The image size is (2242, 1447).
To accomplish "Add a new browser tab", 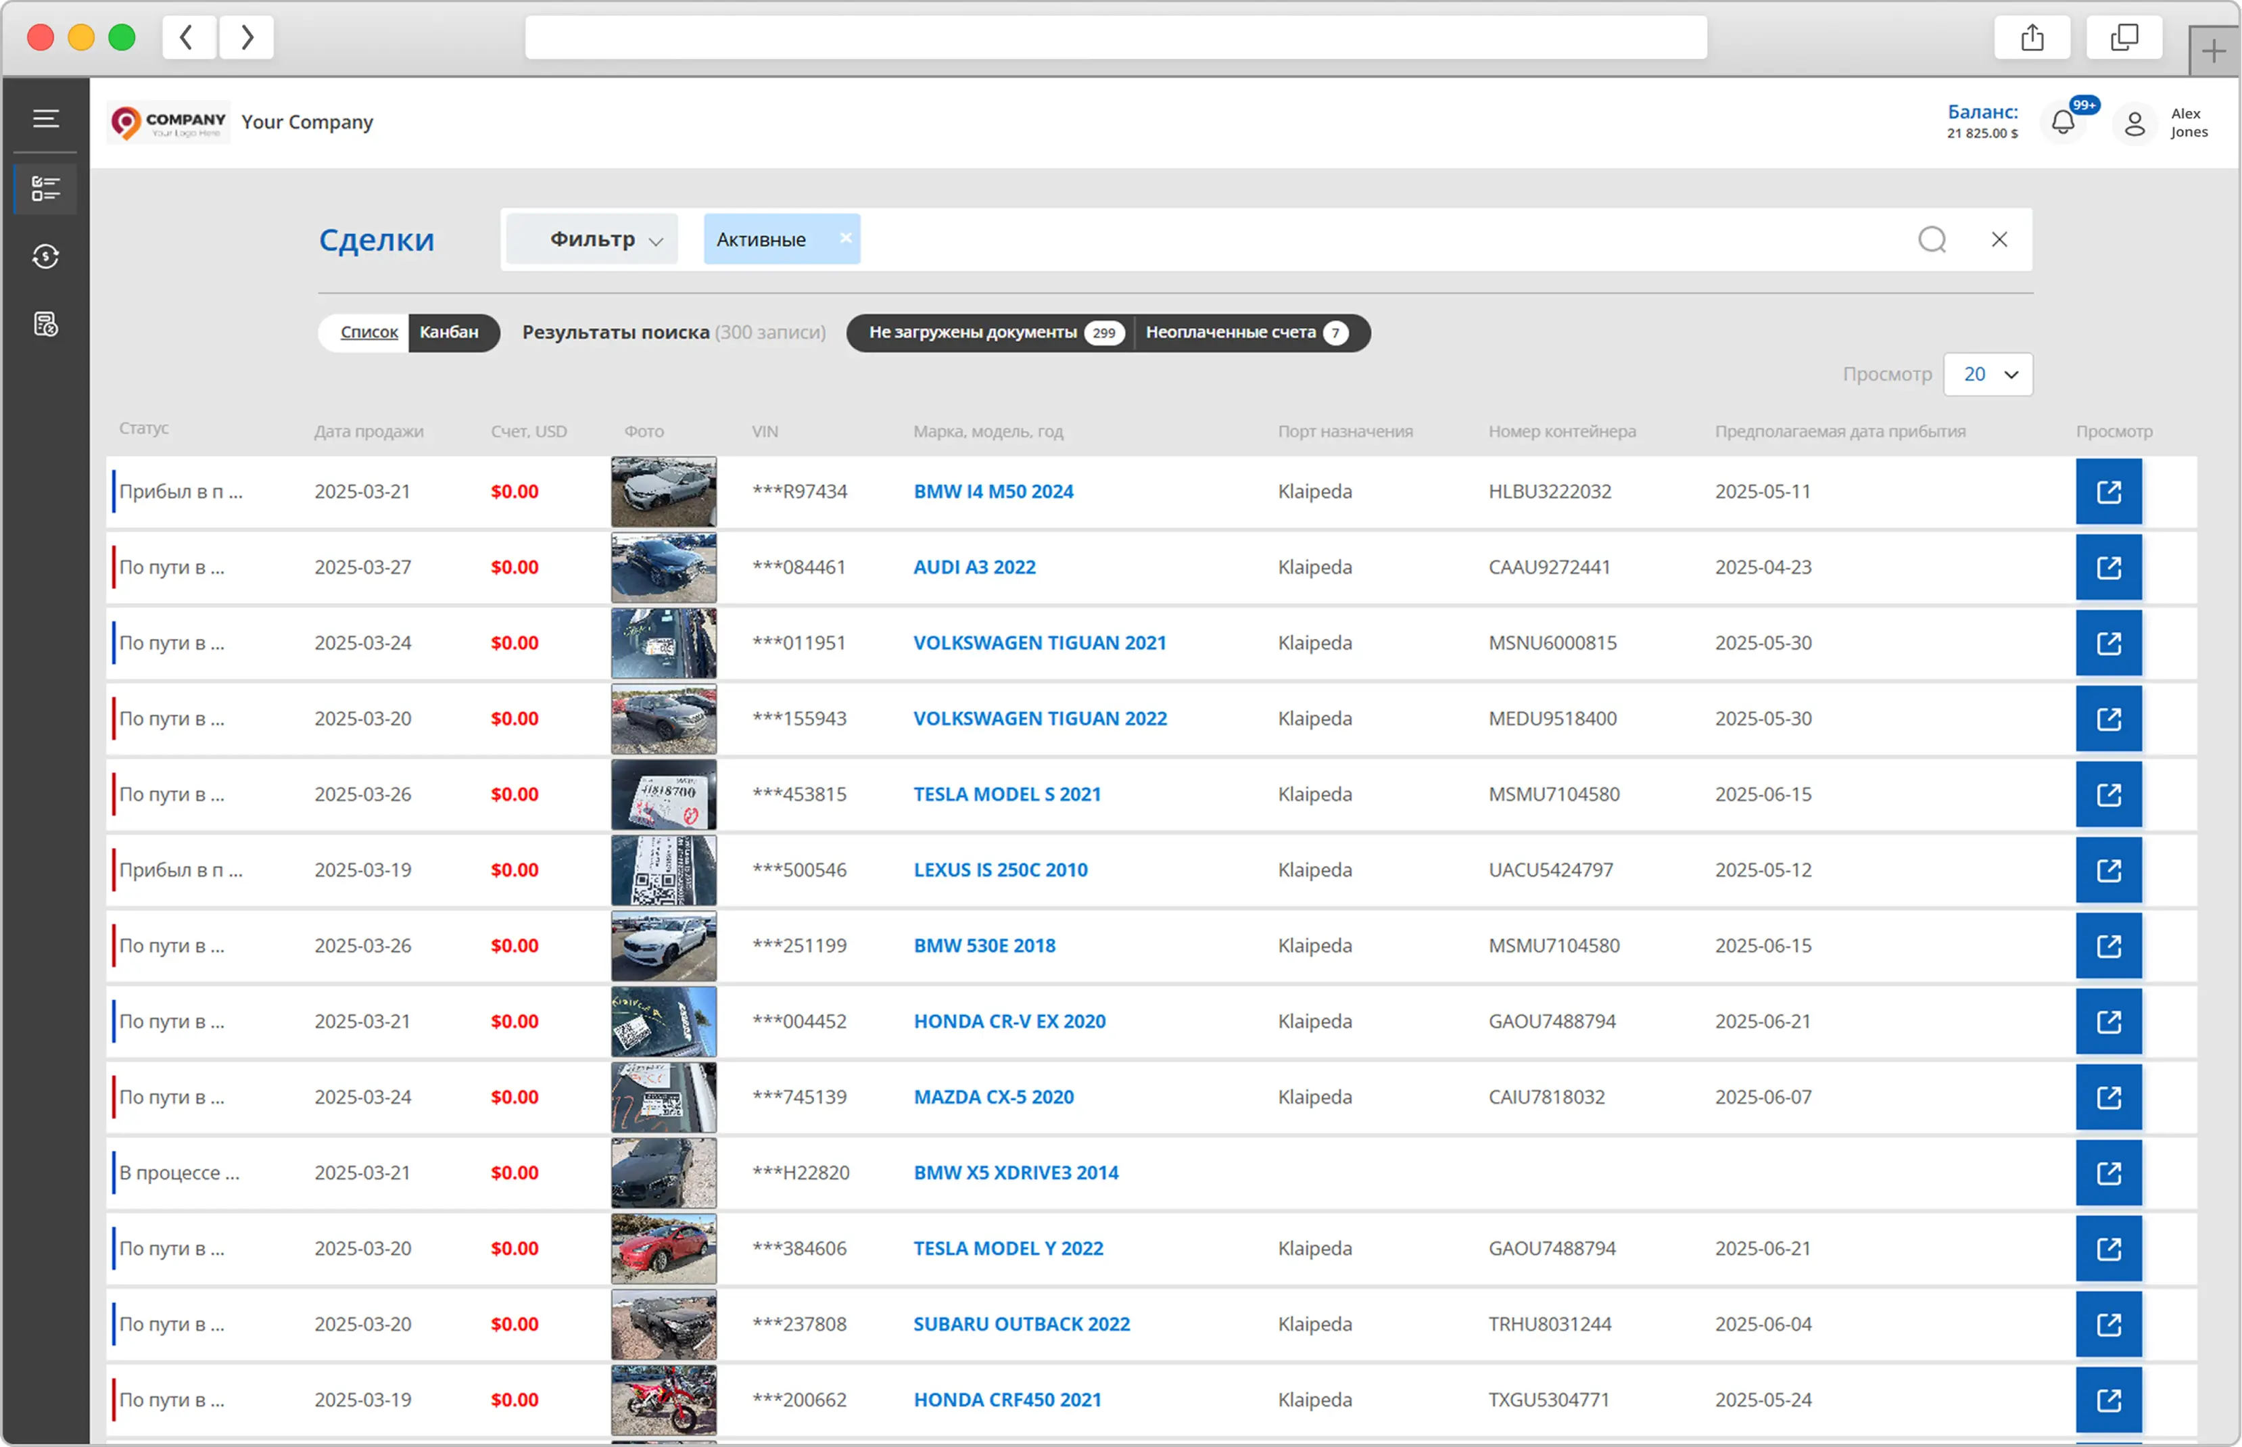I will point(2213,51).
